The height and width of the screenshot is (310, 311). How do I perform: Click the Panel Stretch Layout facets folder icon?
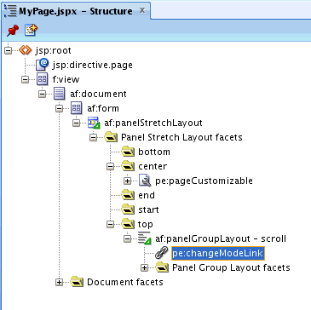pyautogui.click(x=111, y=137)
